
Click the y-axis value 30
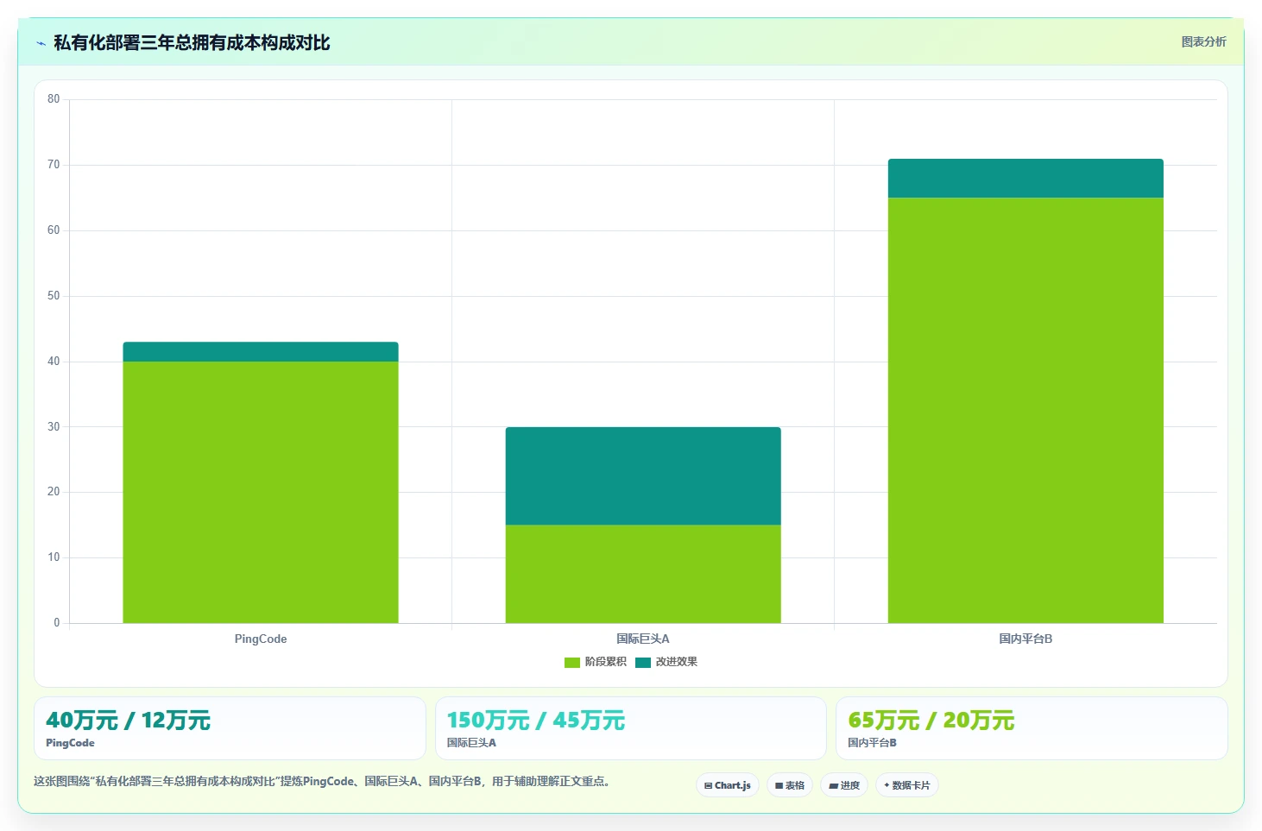[x=54, y=427]
